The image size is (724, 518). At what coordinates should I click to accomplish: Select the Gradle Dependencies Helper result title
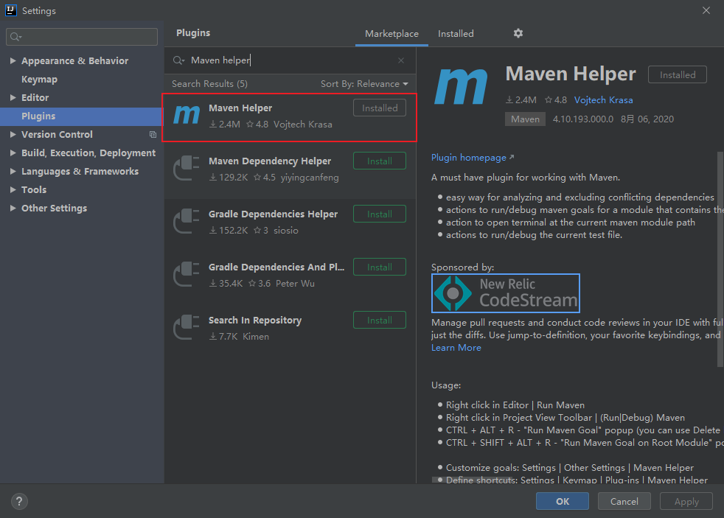pyautogui.click(x=273, y=214)
